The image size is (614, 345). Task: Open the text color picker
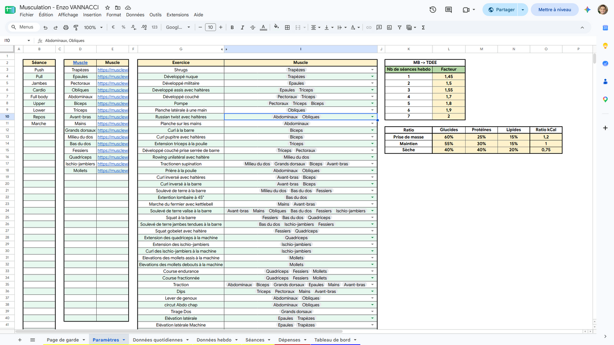click(263, 28)
